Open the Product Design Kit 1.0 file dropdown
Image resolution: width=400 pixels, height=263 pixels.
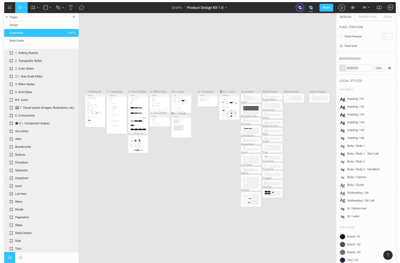(226, 8)
